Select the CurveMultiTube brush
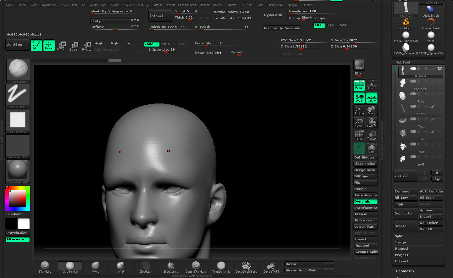 tap(246, 267)
